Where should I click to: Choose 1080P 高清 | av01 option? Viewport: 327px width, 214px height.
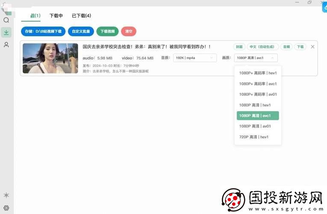point(258,126)
